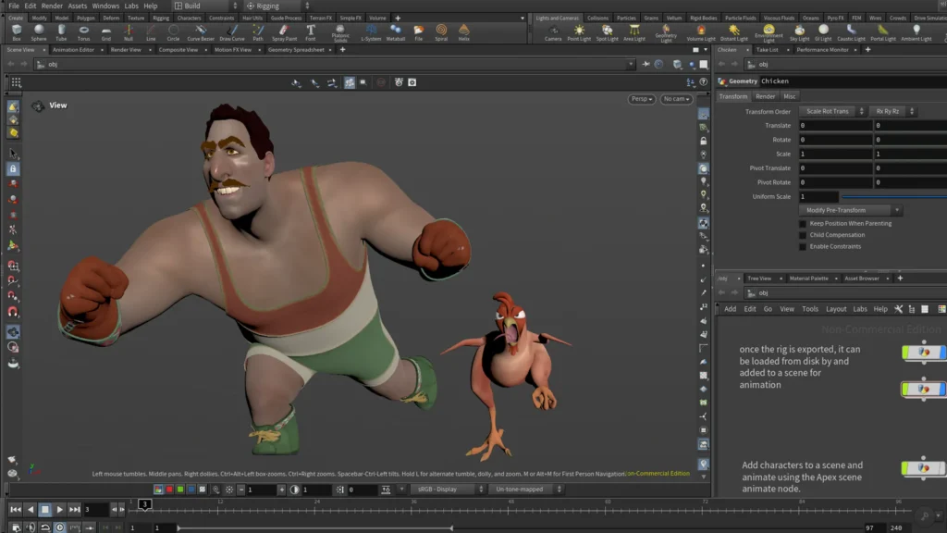947x533 pixels.
Task: Enable Keep Position When Parenting checkbox
Action: pos(803,223)
